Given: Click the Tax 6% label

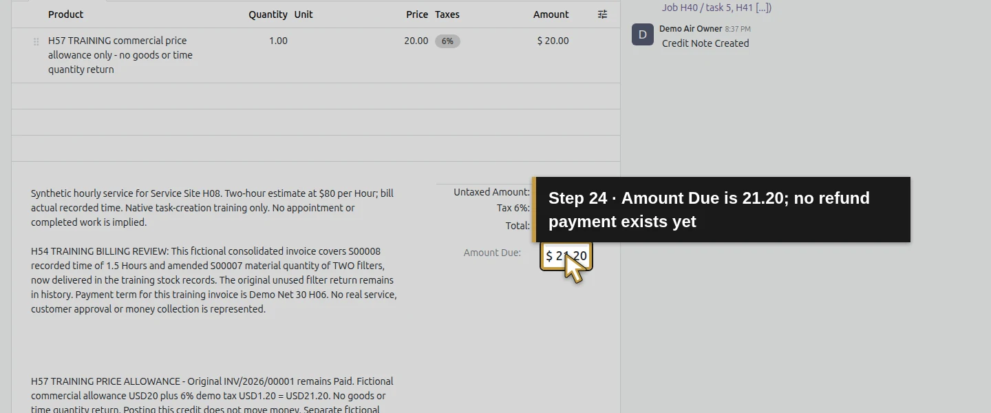Looking at the screenshot, I should coord(513,208).
